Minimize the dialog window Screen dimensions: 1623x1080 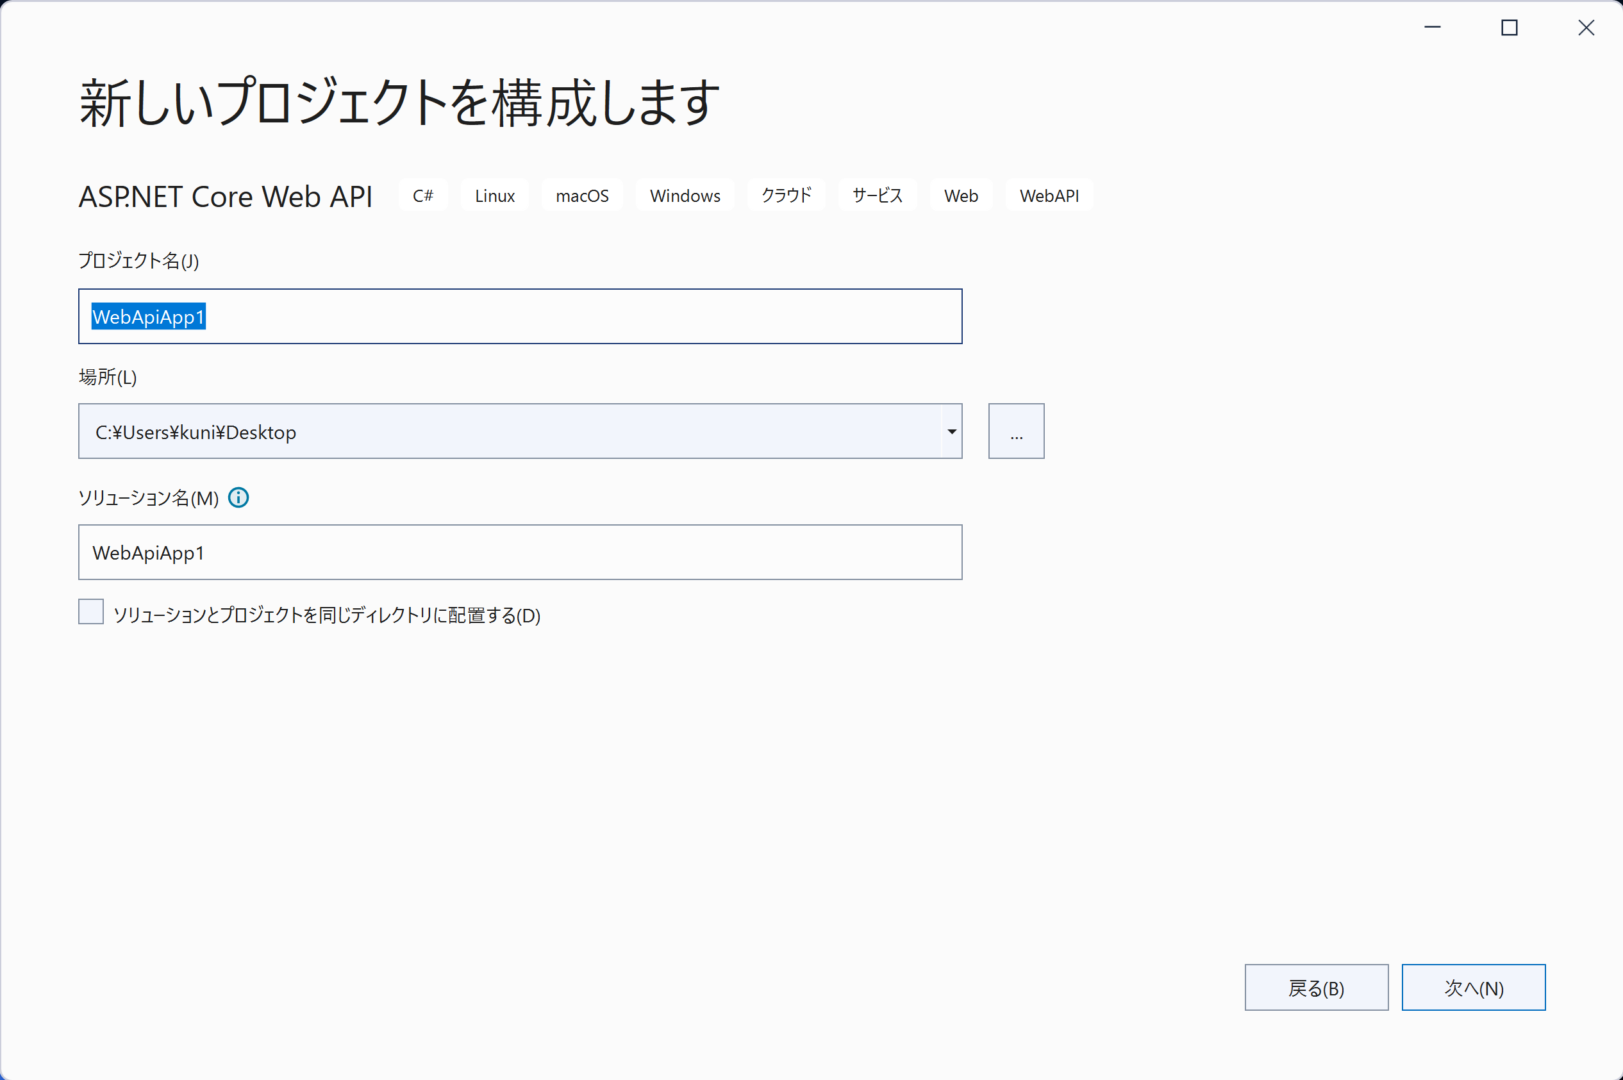pos(1432,28)
